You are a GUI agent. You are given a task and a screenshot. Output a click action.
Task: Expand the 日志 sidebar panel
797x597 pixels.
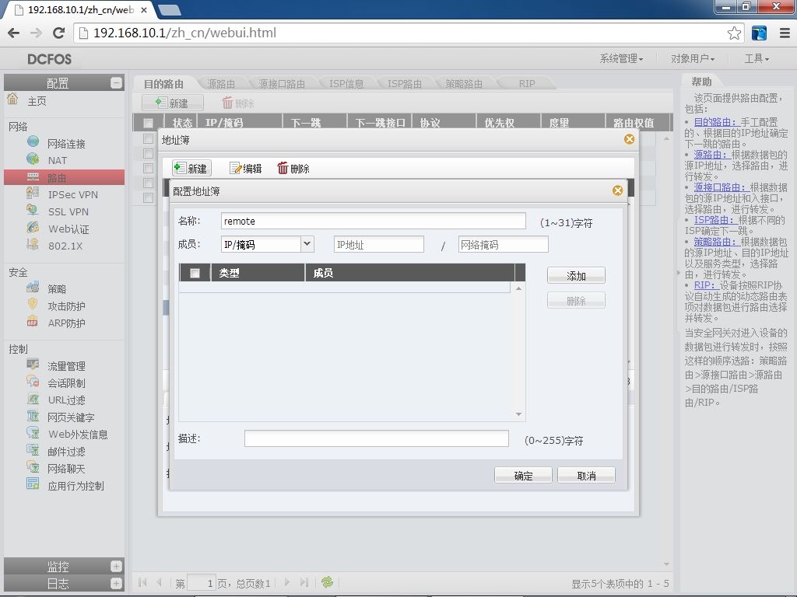pyautogui.click(x=117, y=583)
